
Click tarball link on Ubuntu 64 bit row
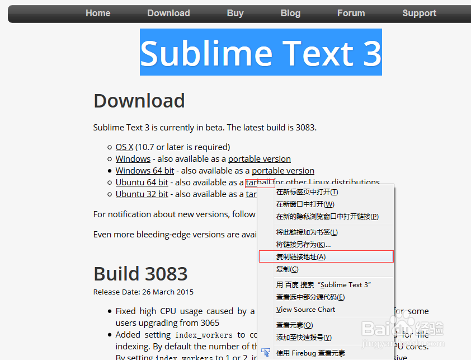pyautogui.click(x=258, y=183)
